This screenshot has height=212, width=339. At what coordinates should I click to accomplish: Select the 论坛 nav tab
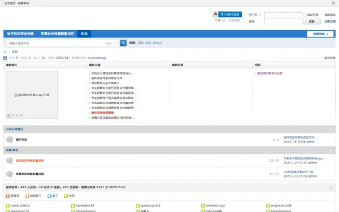[x=84, y=34]
